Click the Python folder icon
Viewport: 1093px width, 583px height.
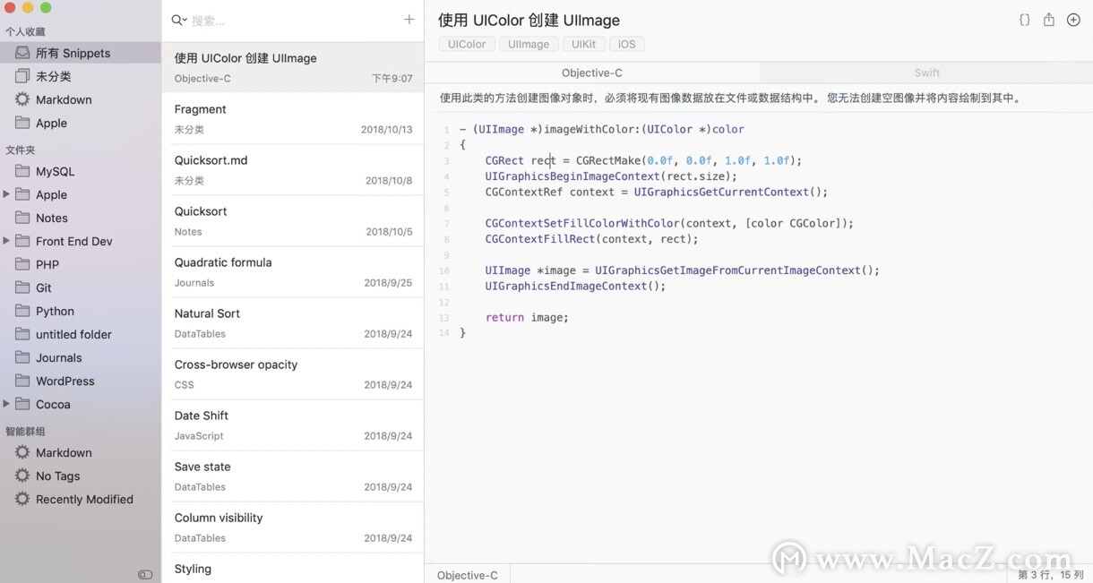click(x=22, y=311)
